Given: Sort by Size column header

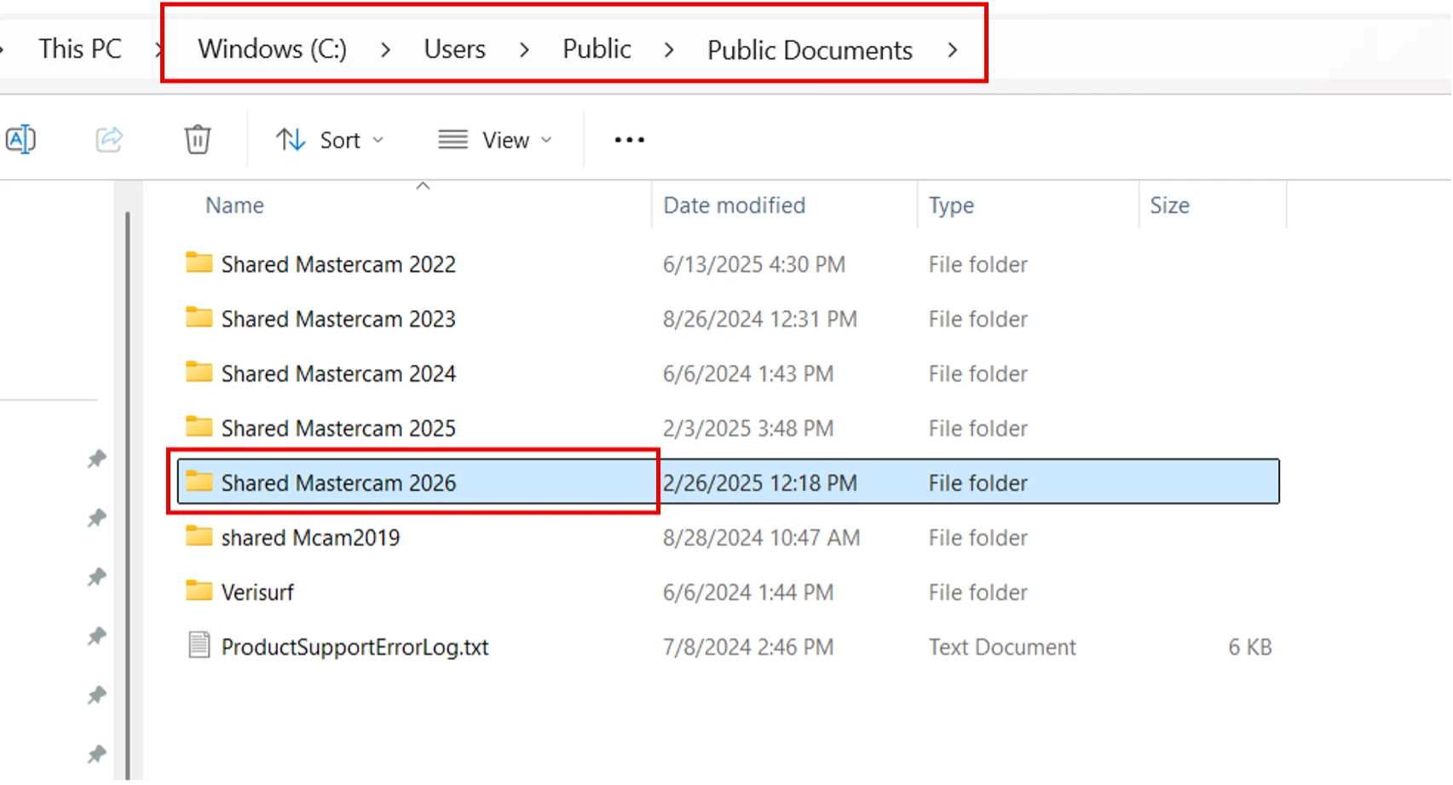Looking at the screenshot, I should [x=1169, y=205].
